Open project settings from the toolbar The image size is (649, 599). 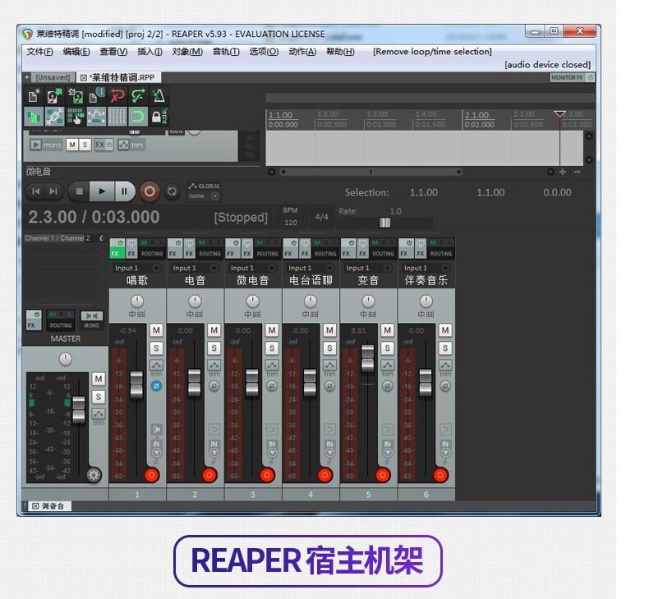[x=96, y=96]
